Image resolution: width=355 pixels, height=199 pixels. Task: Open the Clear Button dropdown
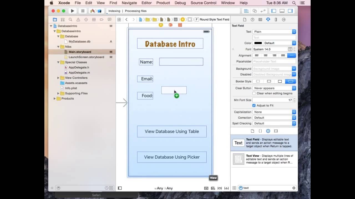click(x=274, y=88)
